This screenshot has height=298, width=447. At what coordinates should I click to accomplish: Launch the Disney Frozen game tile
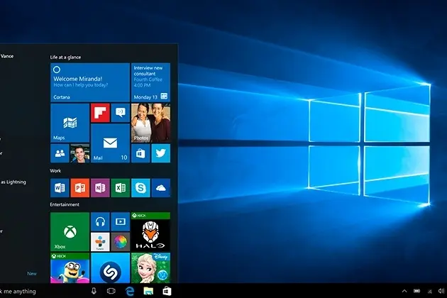[151, 267]
